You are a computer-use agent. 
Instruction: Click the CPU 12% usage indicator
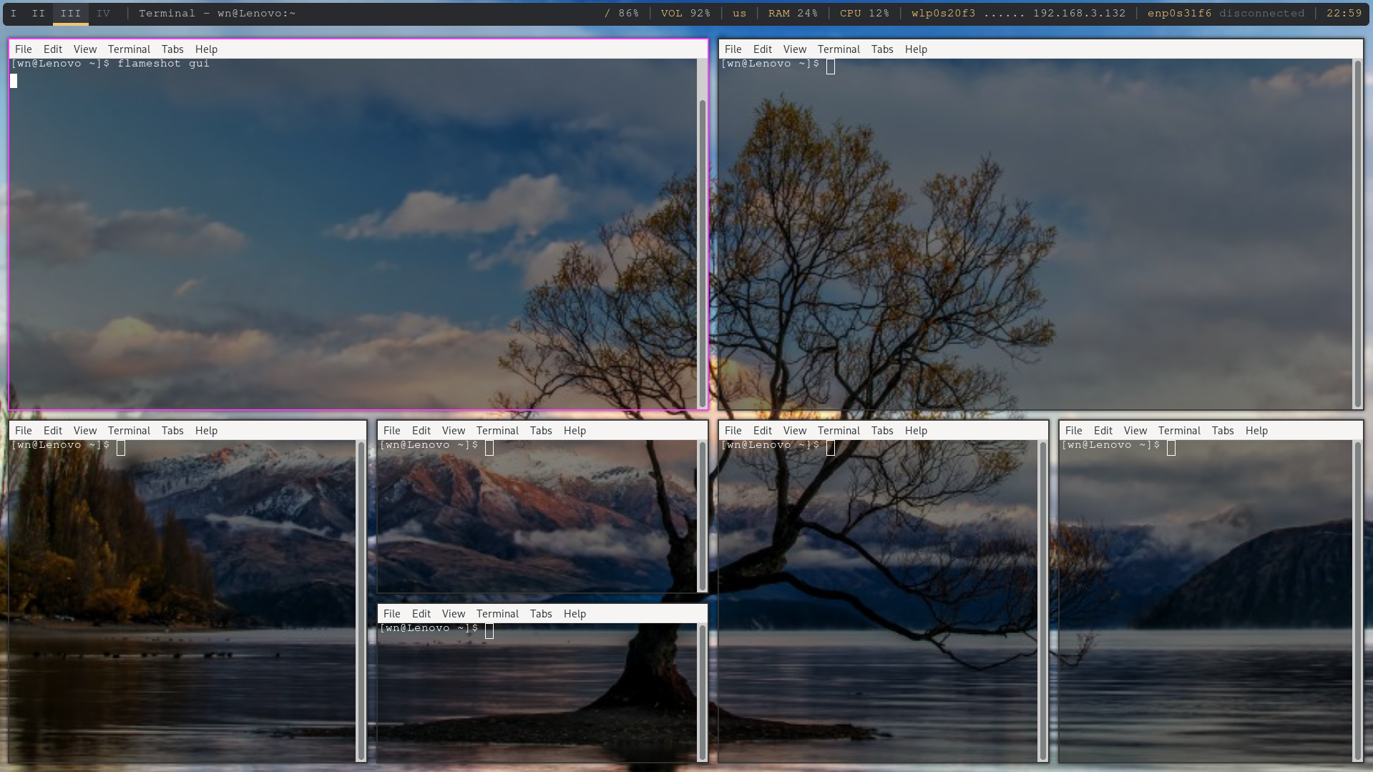pyautogui.click(x=864, y=13)
